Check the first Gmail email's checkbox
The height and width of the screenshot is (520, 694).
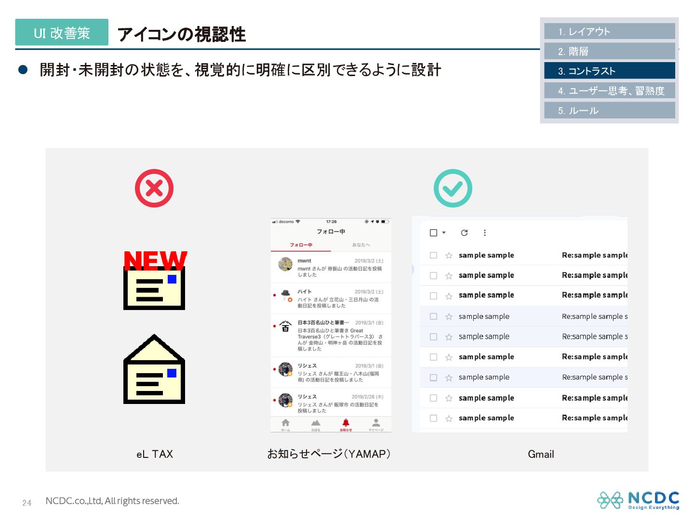tap(433, 255)
